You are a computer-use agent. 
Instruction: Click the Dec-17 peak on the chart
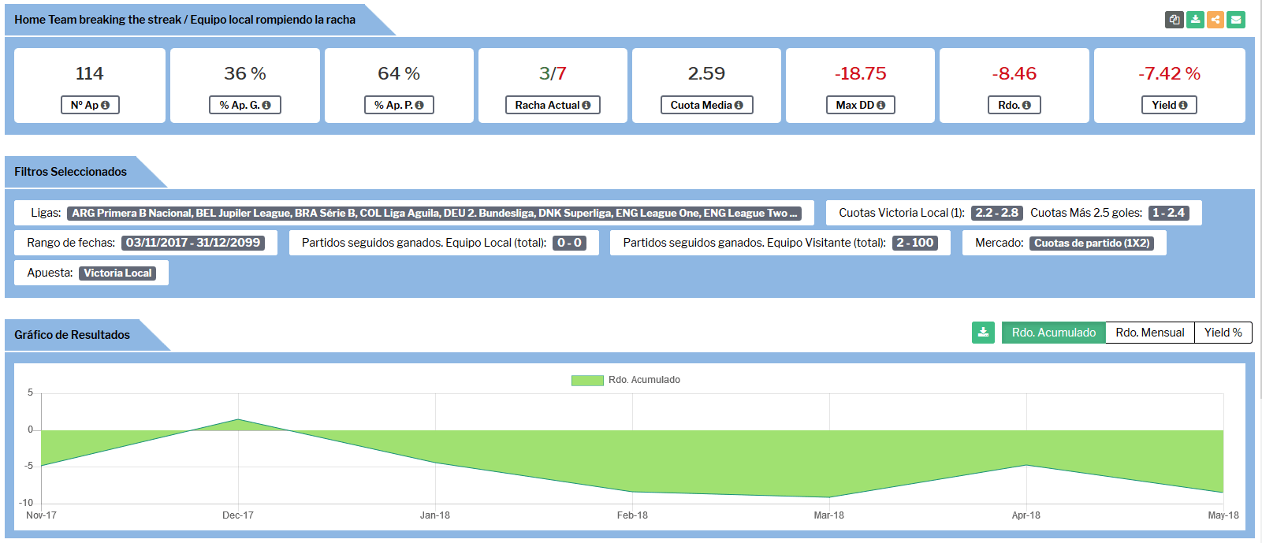[x=238, y=419]
